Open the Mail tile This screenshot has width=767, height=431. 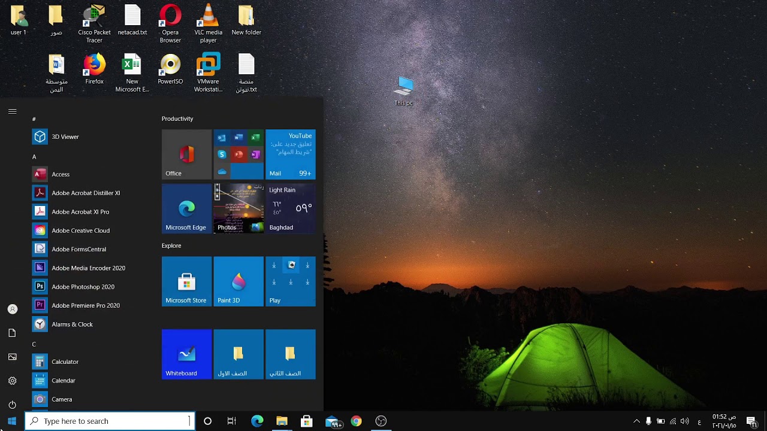point(290,154)
